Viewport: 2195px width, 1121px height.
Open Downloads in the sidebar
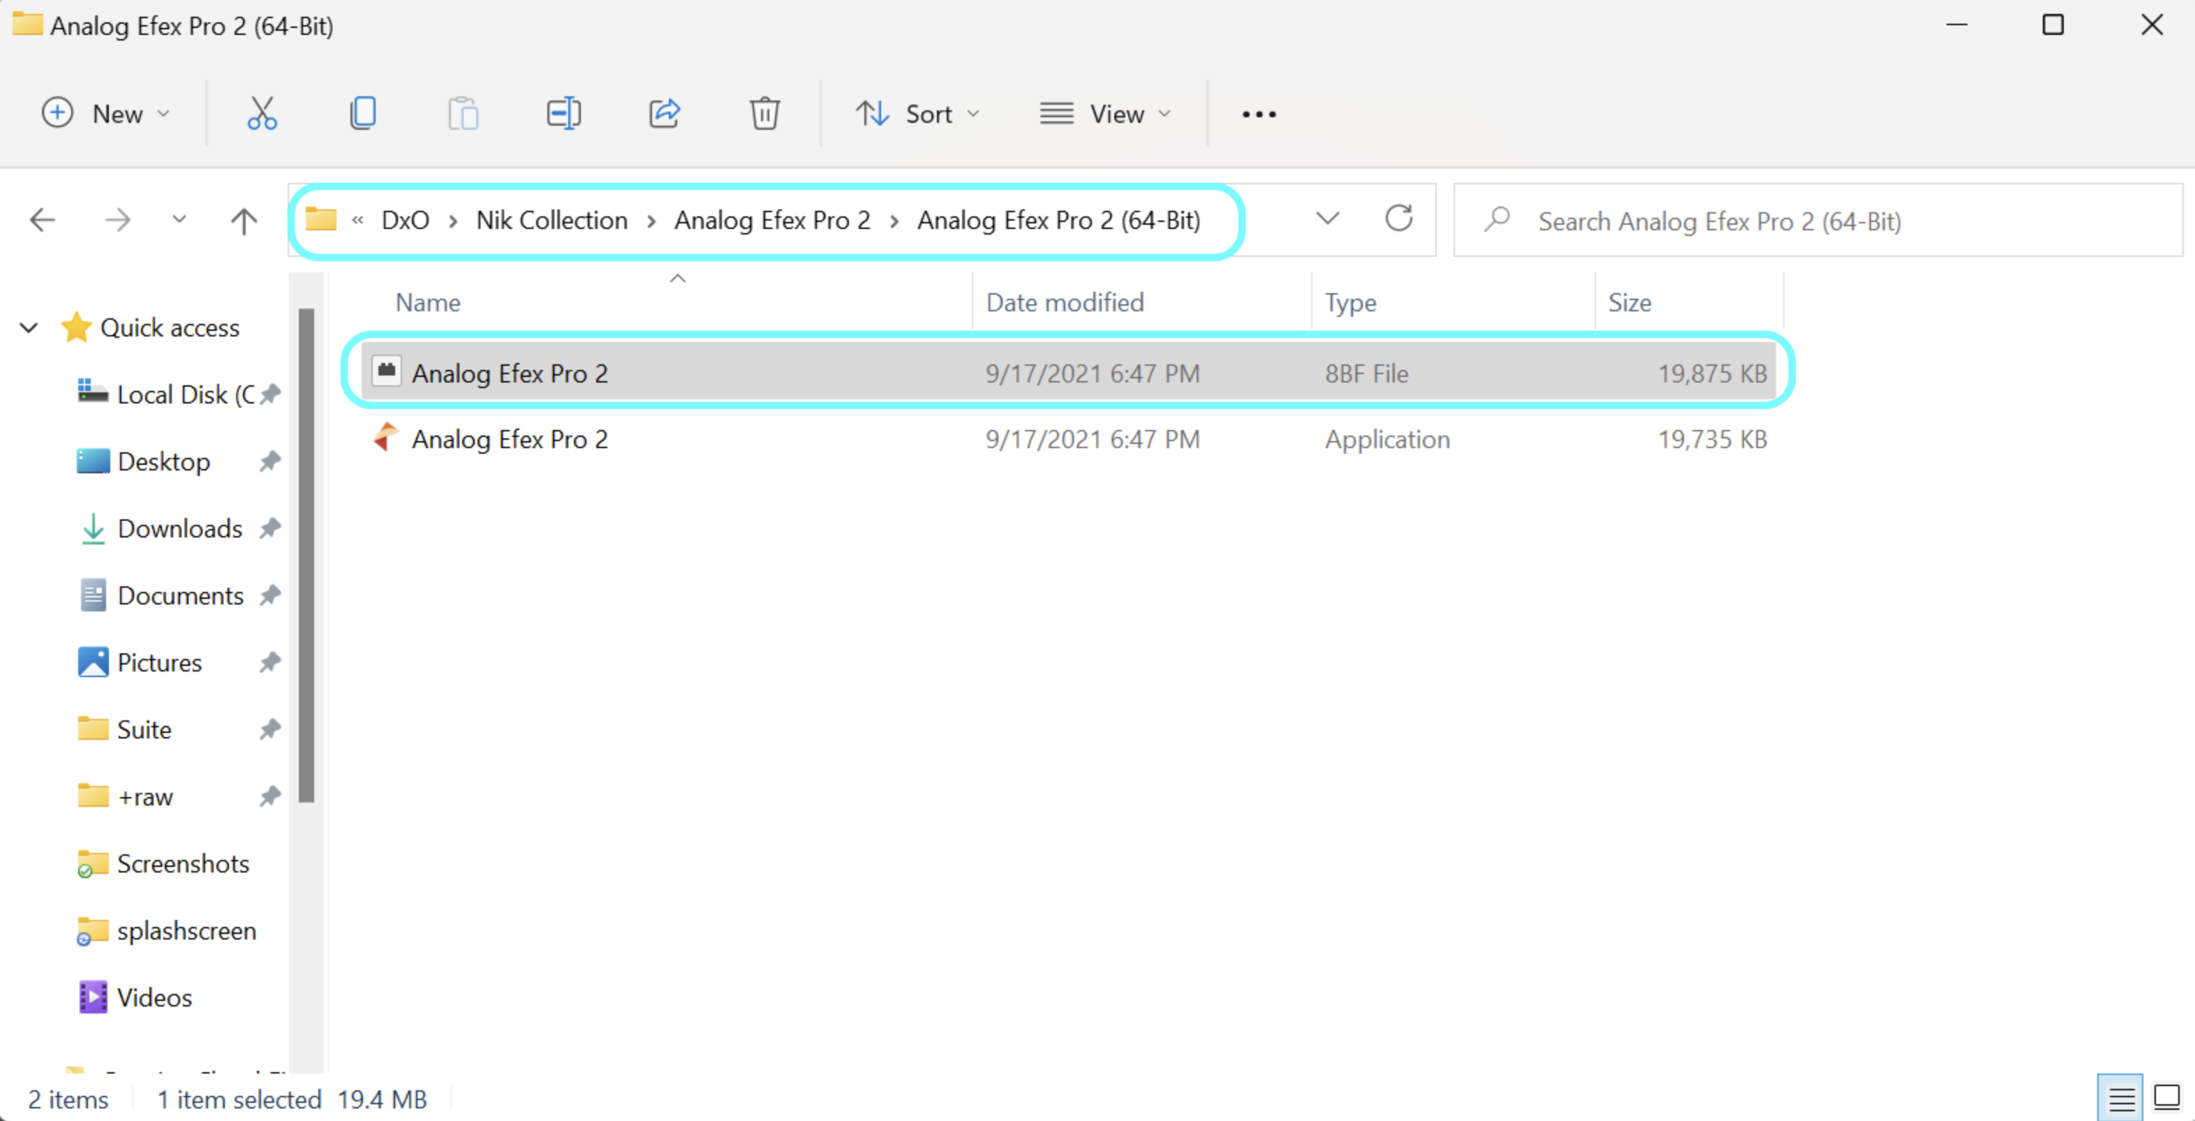tap(179, 528)
